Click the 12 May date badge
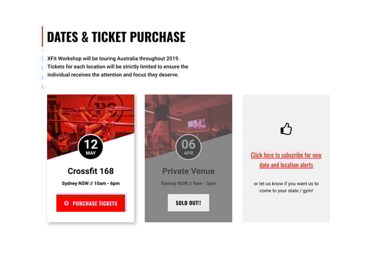Viewport: 377px width, 254px height. click(91, 147)
